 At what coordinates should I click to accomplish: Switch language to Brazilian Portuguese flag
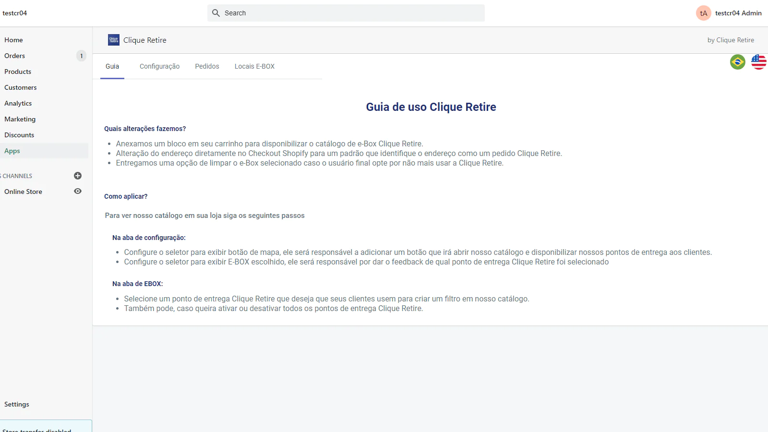coord(738,62)
